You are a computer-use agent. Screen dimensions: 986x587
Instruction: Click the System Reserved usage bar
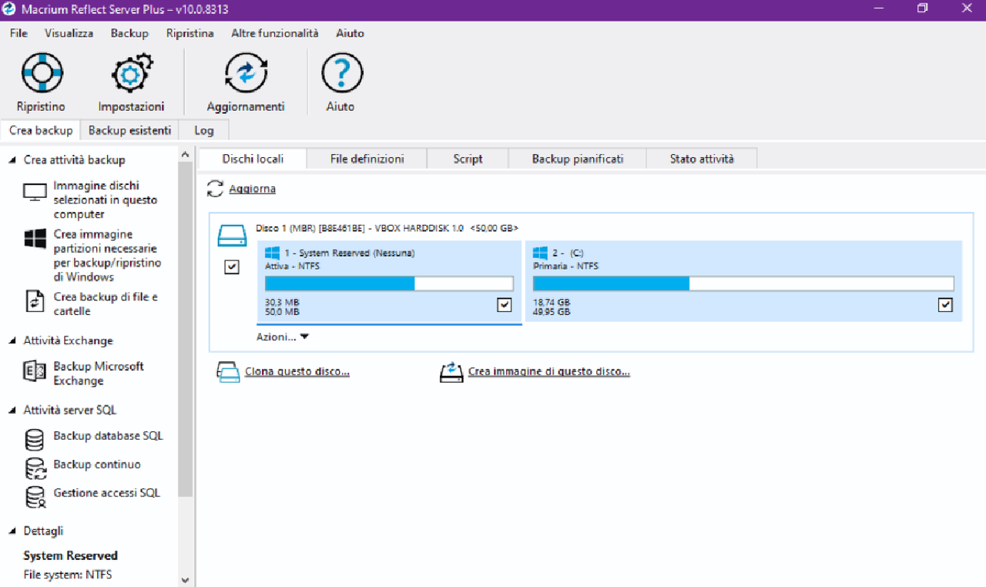pyautogui.click(x=389, y=283)
